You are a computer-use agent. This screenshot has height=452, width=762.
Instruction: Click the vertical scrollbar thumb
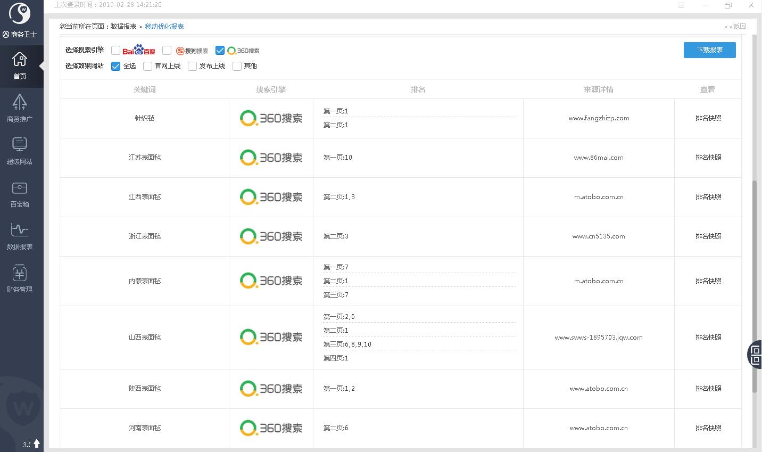[754, 287]
